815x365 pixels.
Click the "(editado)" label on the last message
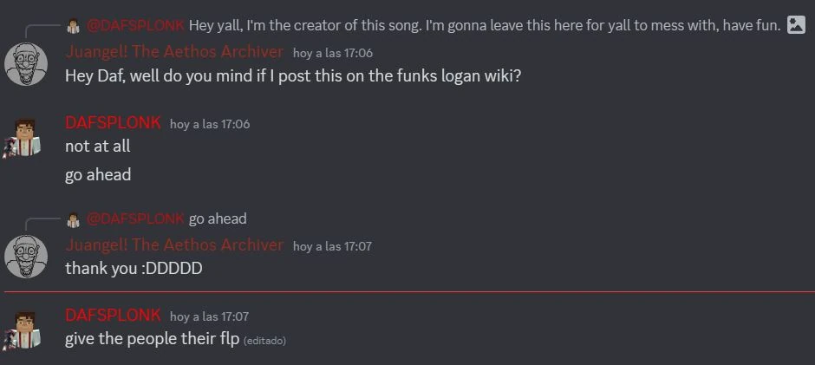coord(264,341)
